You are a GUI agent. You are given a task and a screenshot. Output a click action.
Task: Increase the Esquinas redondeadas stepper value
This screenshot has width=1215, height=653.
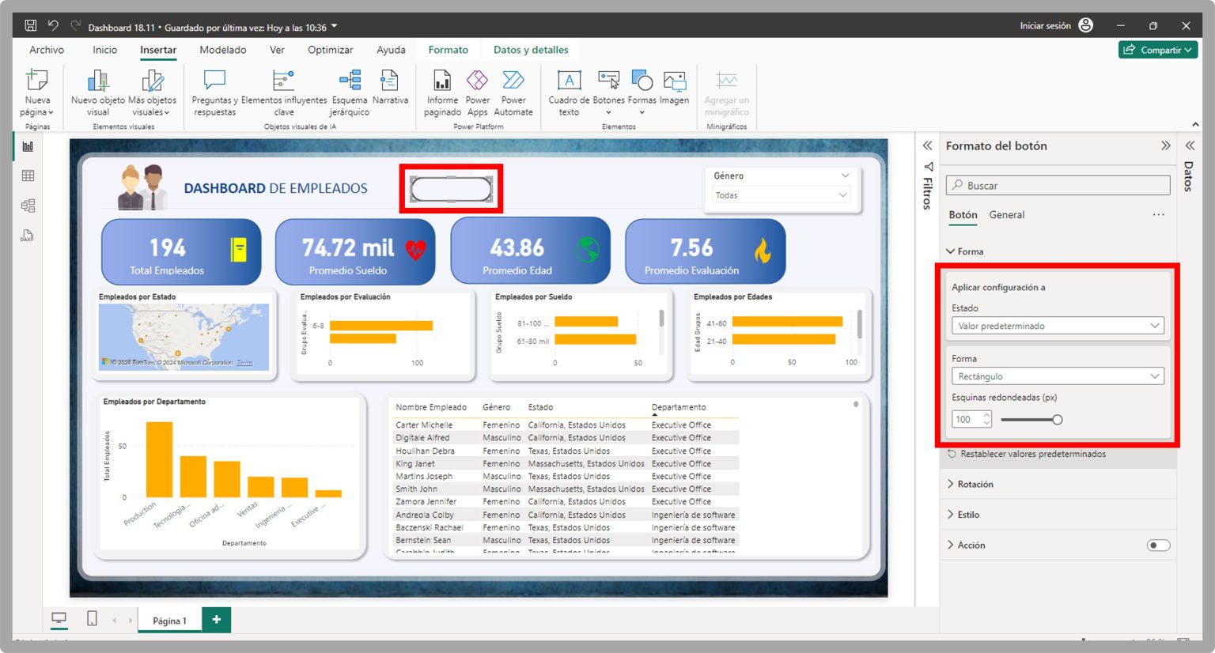click(x=986, y=415)
